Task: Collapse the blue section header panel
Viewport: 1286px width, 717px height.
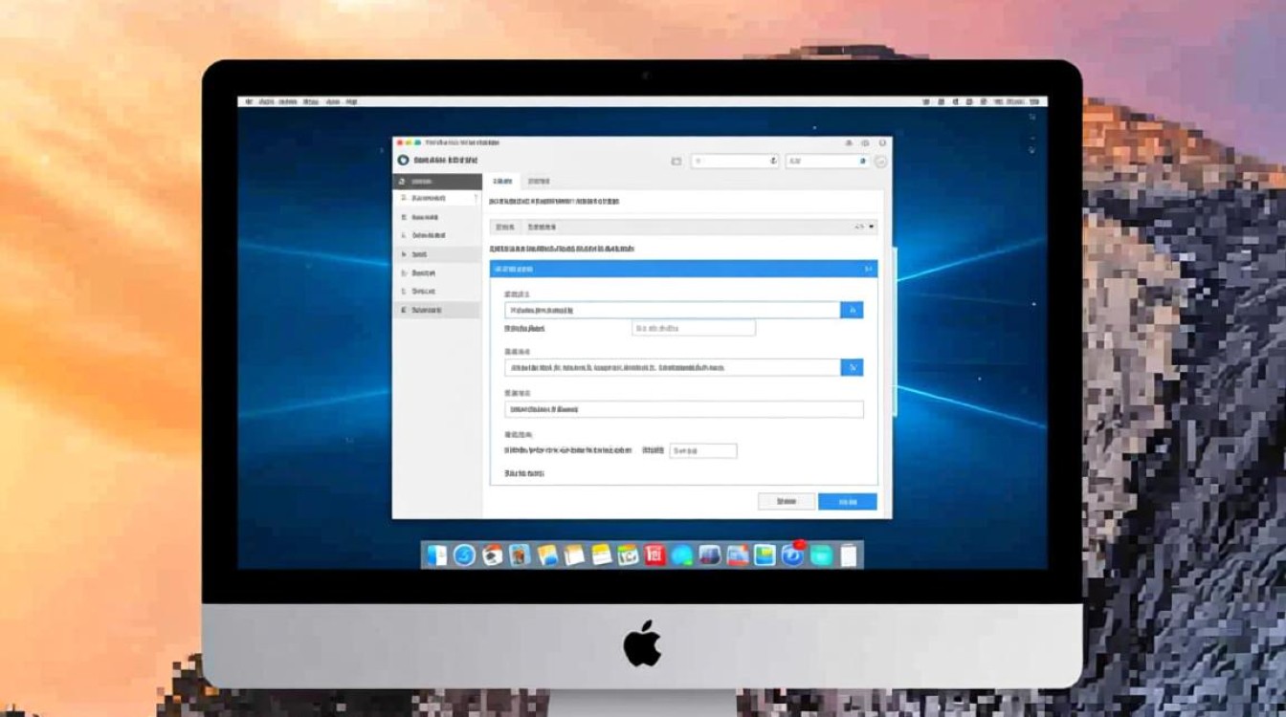Action: (x=868, y=270)
